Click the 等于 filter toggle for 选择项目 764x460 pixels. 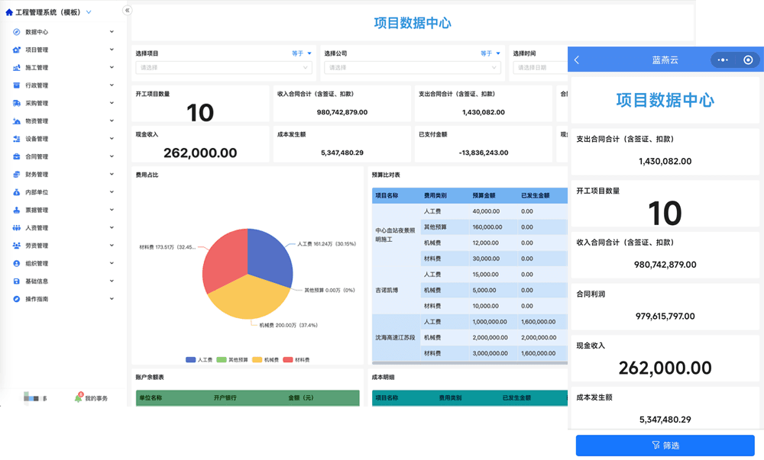[300, 53]
